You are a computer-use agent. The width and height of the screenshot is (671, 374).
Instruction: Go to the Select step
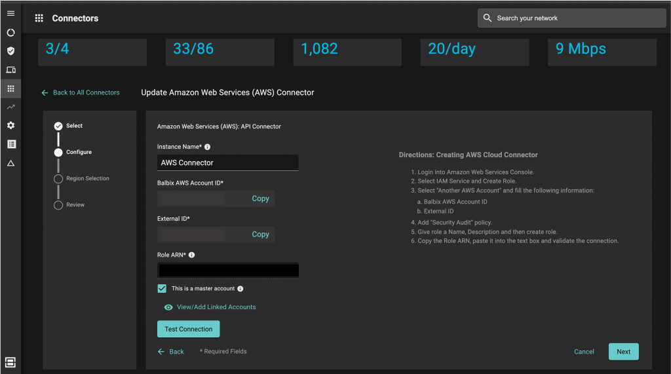[68, 126]
